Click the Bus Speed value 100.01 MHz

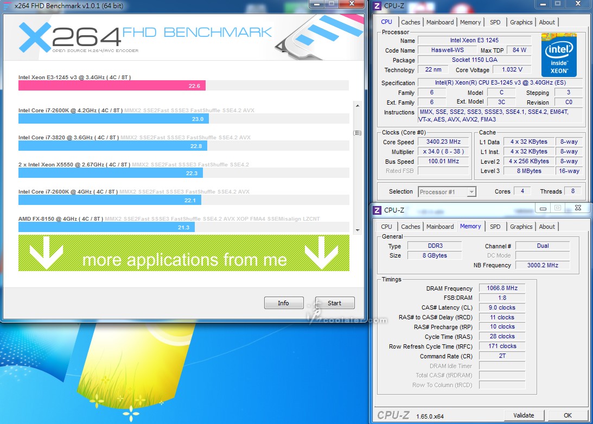[444, 162]
